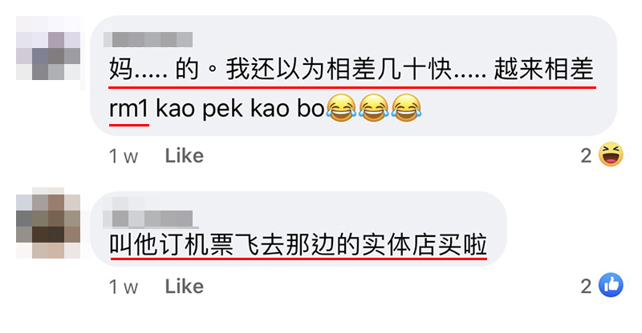Click the "我还以为相差几十快" phrase
The image size is (642, 333).
339,69
